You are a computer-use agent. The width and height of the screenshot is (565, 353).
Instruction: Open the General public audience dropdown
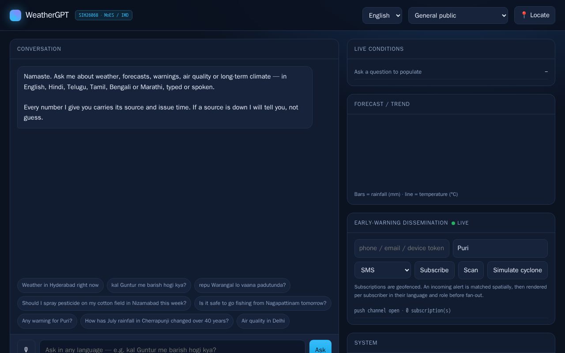pos(458,15)
